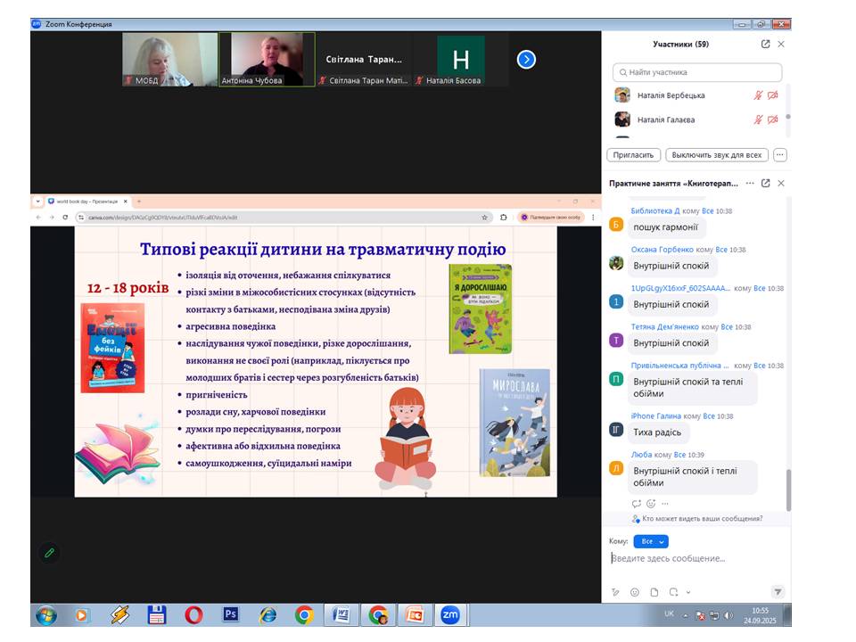Show next video thumbnails with blue arrow
856x642 pixels.
point(526,60)
